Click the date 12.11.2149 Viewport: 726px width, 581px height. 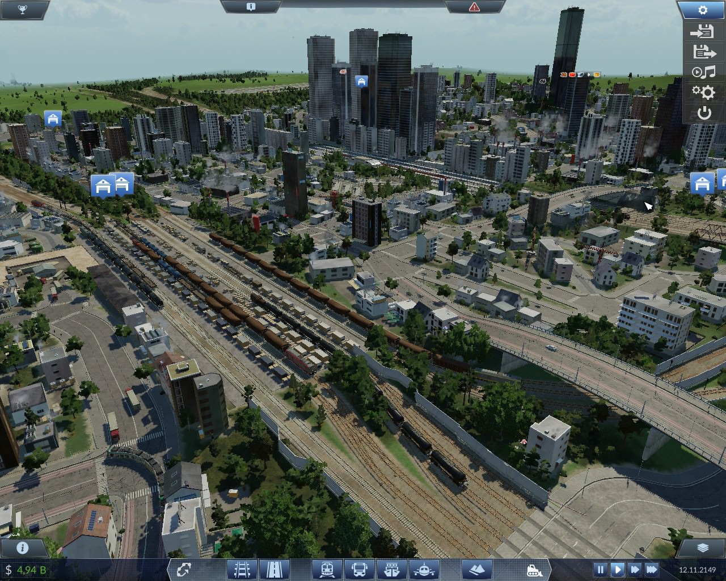pos(697,570)
